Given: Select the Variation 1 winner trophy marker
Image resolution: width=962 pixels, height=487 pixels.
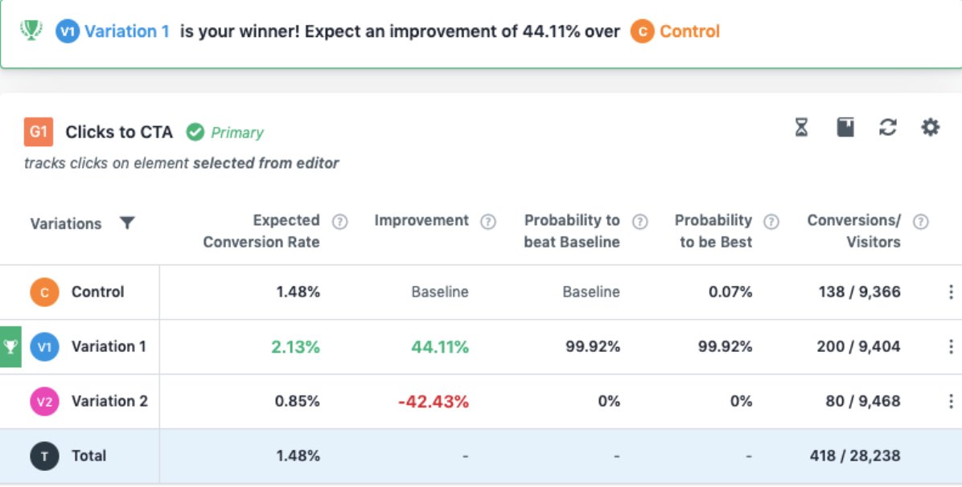Looking at the screenshot, I should tap(10, 346).
